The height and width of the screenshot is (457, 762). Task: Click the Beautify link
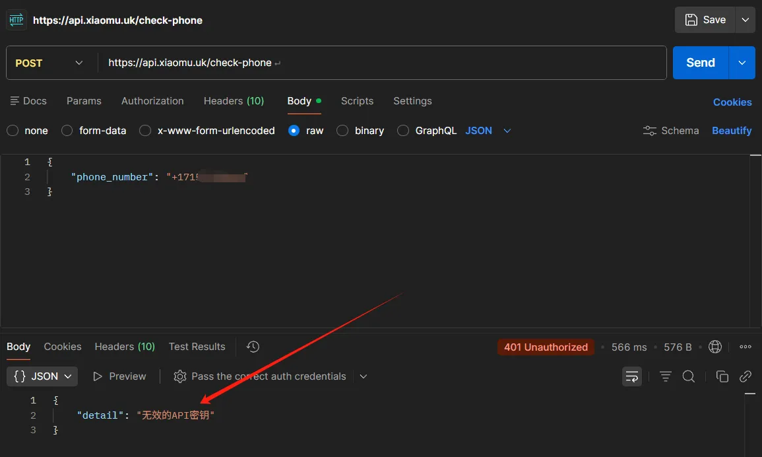[732, 131]
